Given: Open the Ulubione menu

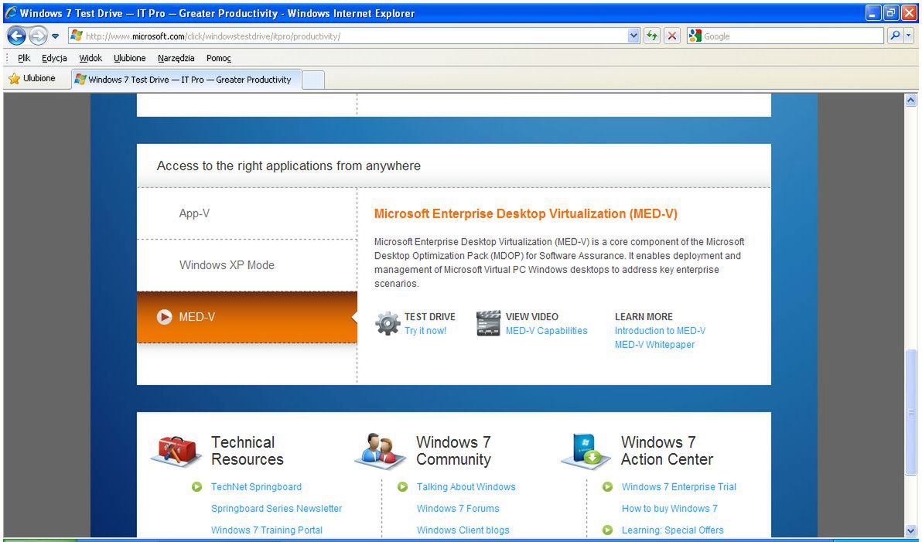Looking at the screenshot, I should click(x=129, y=58).
